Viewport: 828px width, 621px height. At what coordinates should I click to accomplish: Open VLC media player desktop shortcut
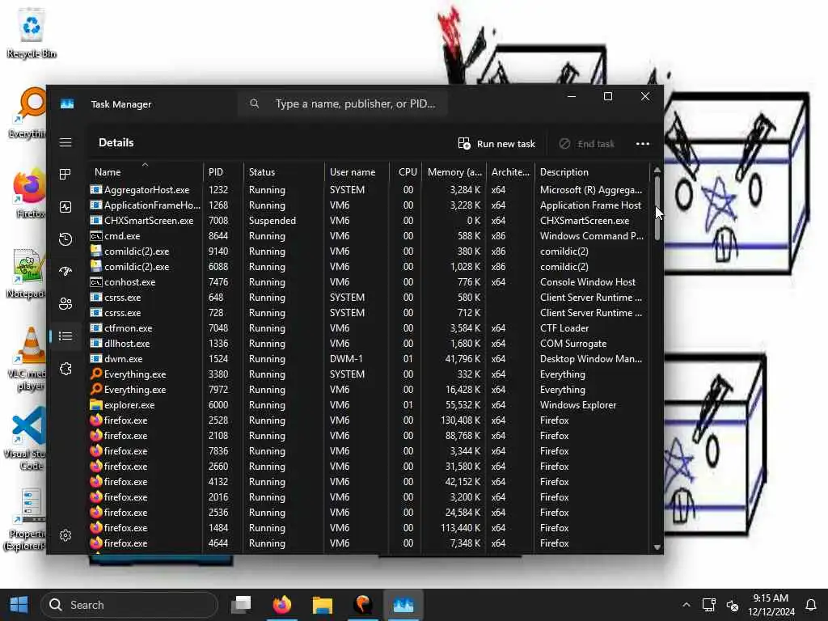[27, 359]
